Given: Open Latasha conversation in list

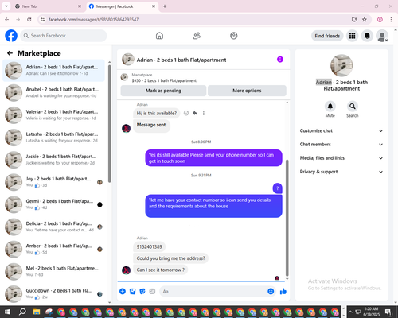Looking at the screenshot, I should click(x=53, y=138).
